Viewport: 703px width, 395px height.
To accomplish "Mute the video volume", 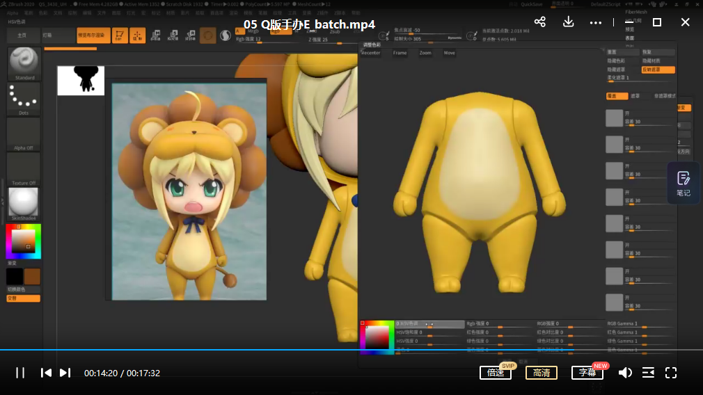I will pos(625,373).
